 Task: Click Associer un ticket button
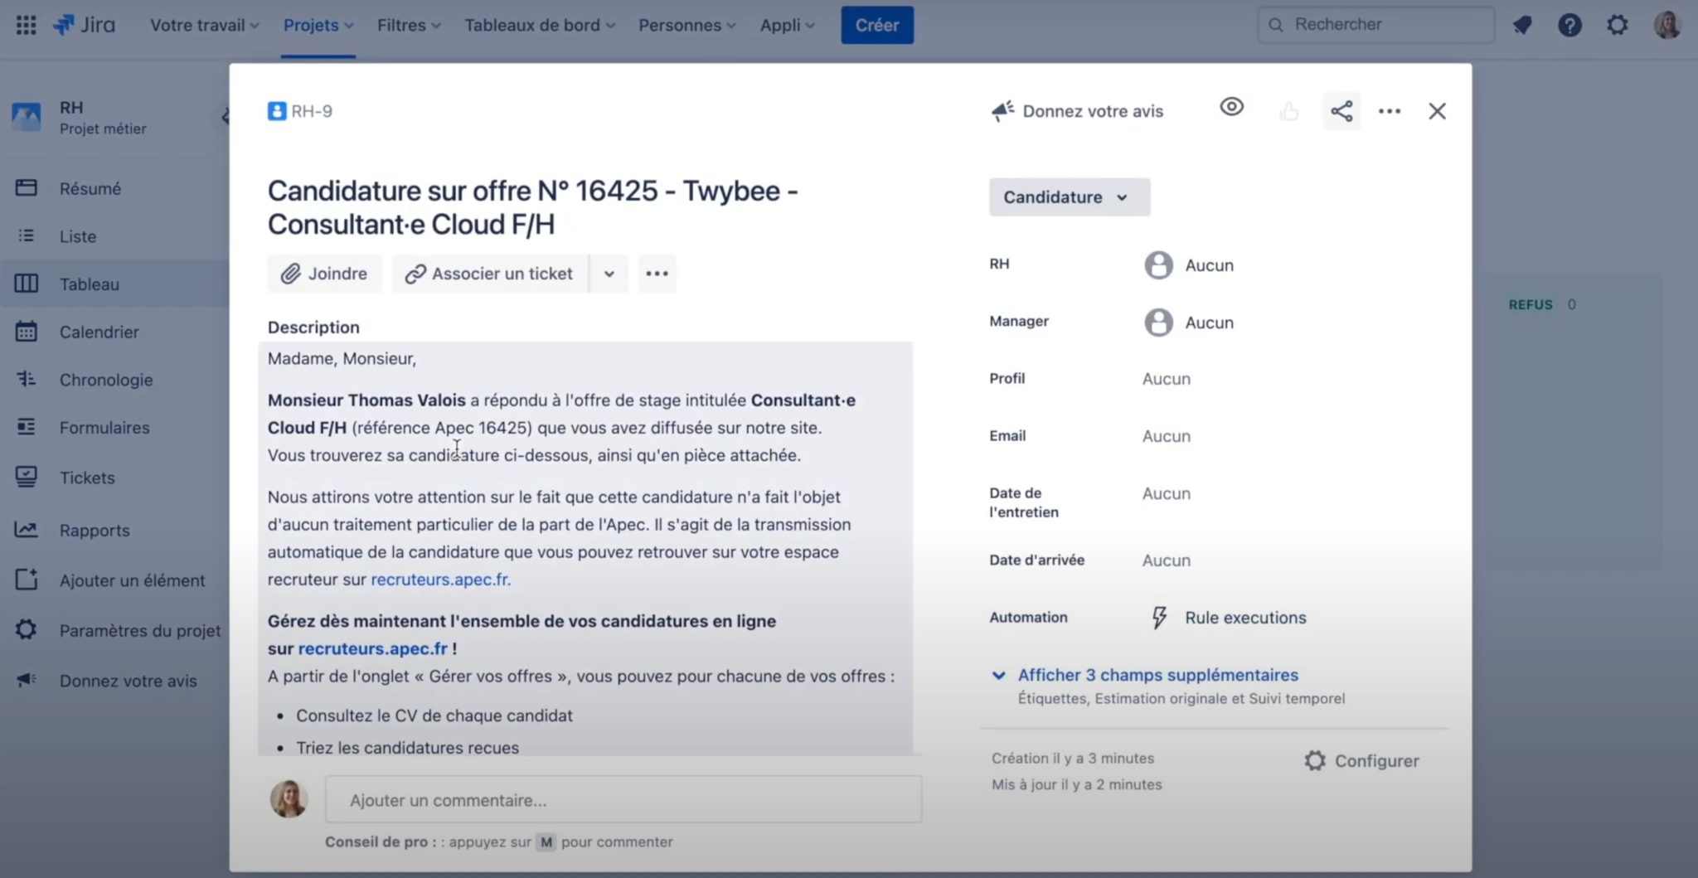point(490,274)
